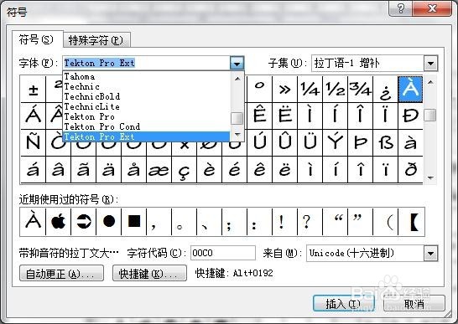Select the Á character in grid

pos(34,116)
